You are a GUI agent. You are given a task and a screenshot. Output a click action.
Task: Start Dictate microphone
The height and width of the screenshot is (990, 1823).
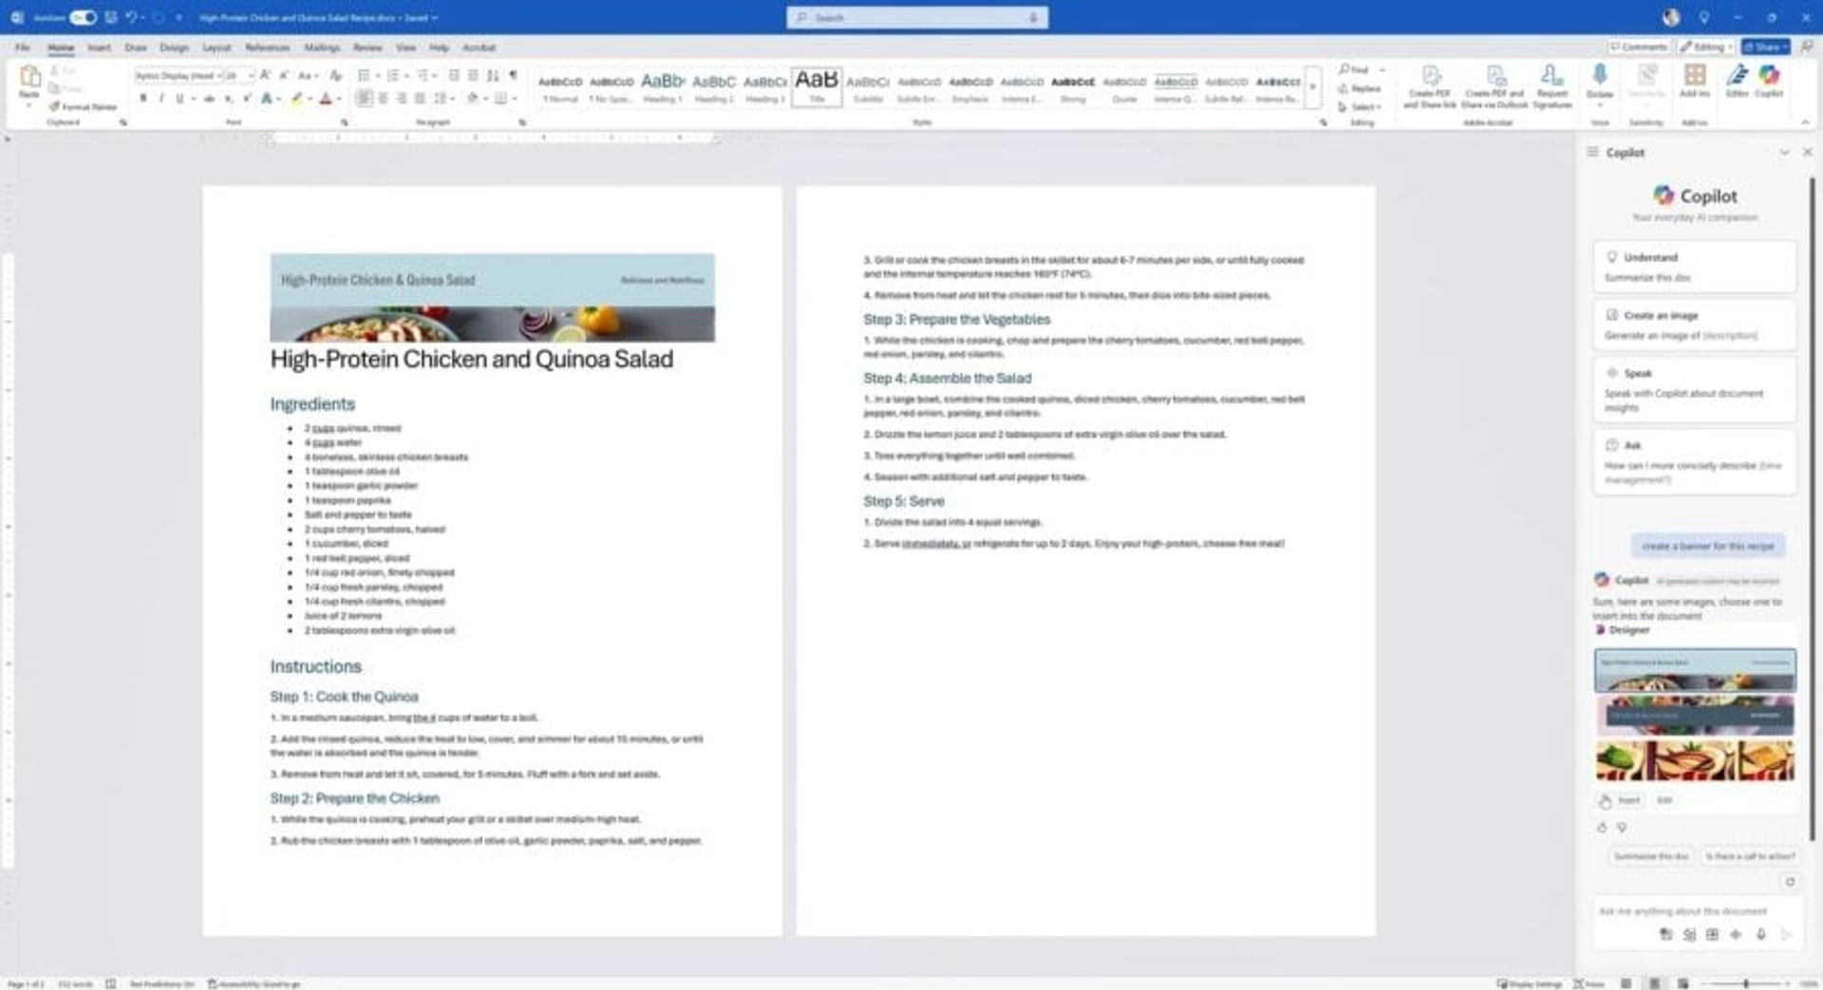(1600, 82)
